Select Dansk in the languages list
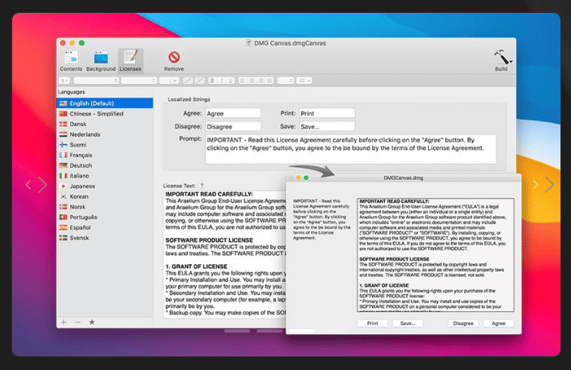Viewport: 571px width, 370px height. (105, 124)
